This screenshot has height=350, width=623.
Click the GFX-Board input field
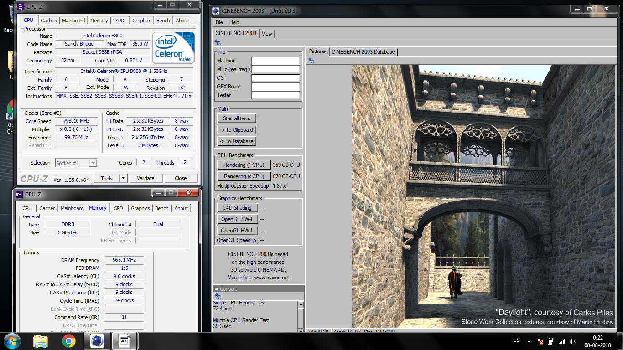276,87
